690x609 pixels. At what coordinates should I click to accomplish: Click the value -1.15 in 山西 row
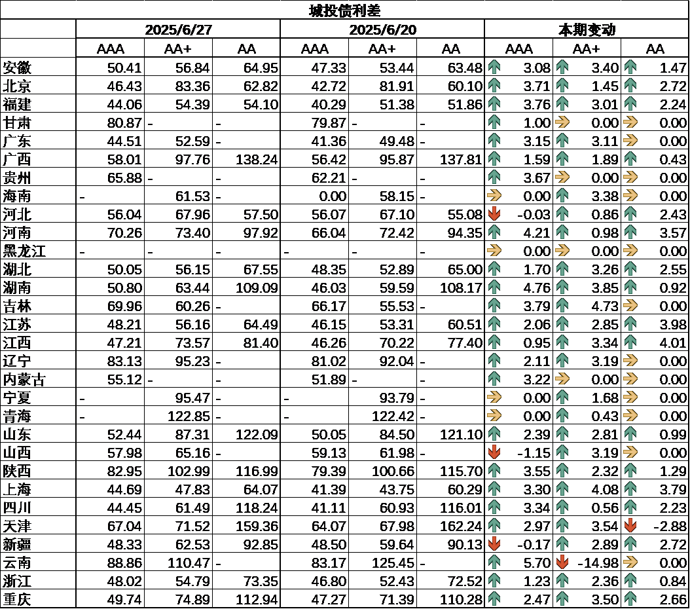[534, 452]
